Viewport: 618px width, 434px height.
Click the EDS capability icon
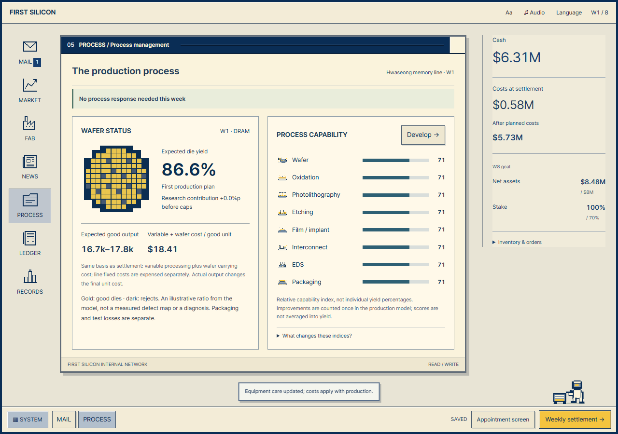pos(282,265)
